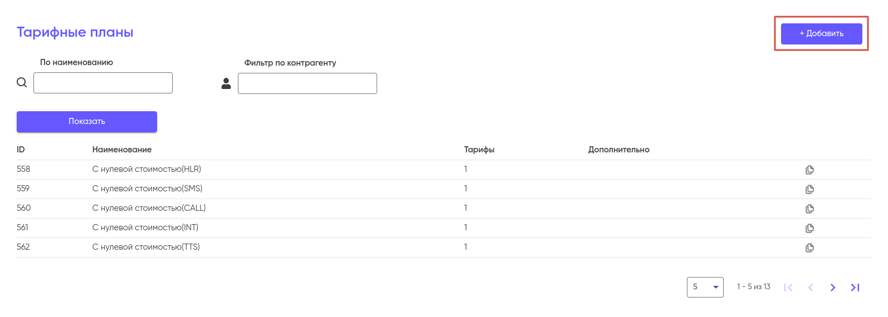The width and height of the screenshot is (888, 317).
Task: Click the Наименование column header
Action: coord(122,150)
